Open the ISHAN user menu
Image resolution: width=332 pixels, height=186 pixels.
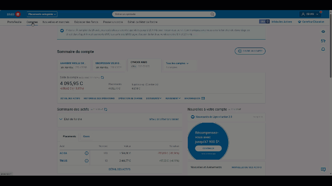coord(310,14)
